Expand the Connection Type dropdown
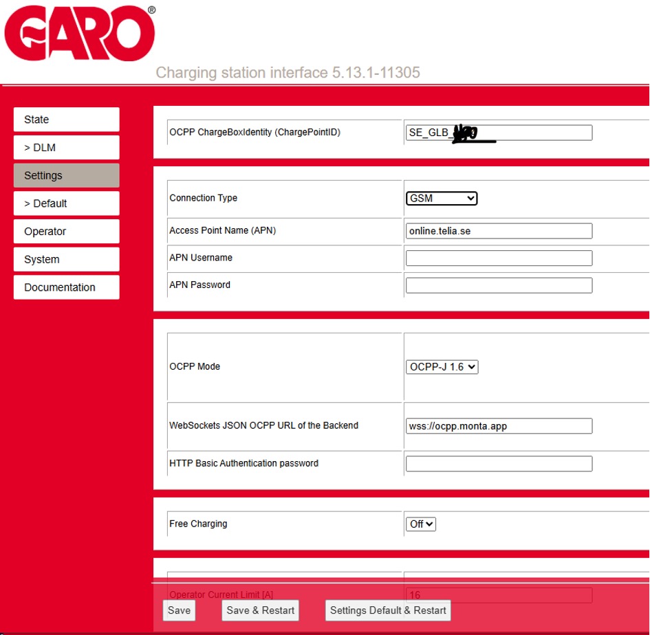The image size is (650, 635). point(442,198)
